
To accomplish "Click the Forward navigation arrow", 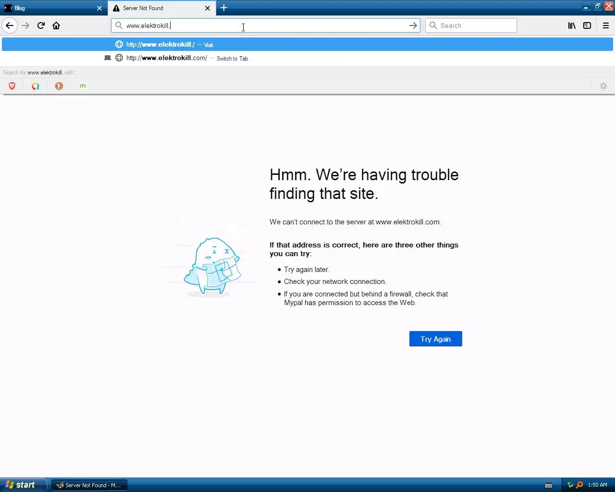I will (25, 25).
